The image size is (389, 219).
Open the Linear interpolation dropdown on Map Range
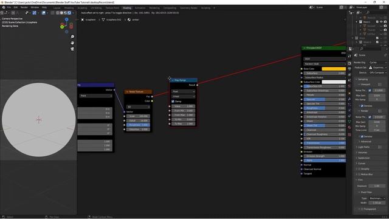pyautogui.click(x=184, y=96)
